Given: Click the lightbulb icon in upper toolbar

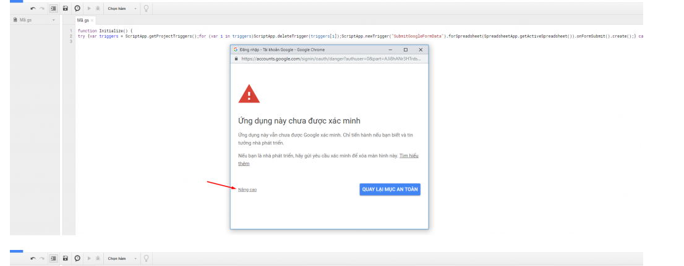Looking at the screenshot, I should tap(146, 9).
